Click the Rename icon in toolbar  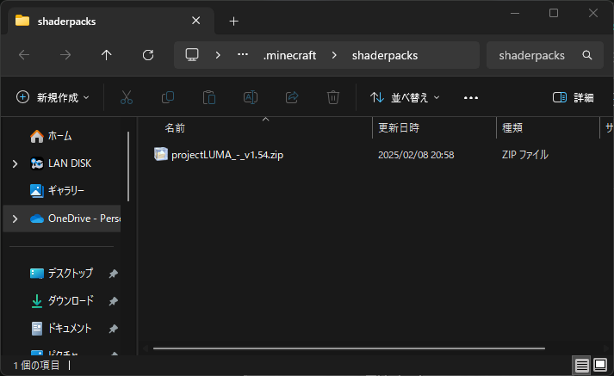pyautogui.click(x=250, y=98)
